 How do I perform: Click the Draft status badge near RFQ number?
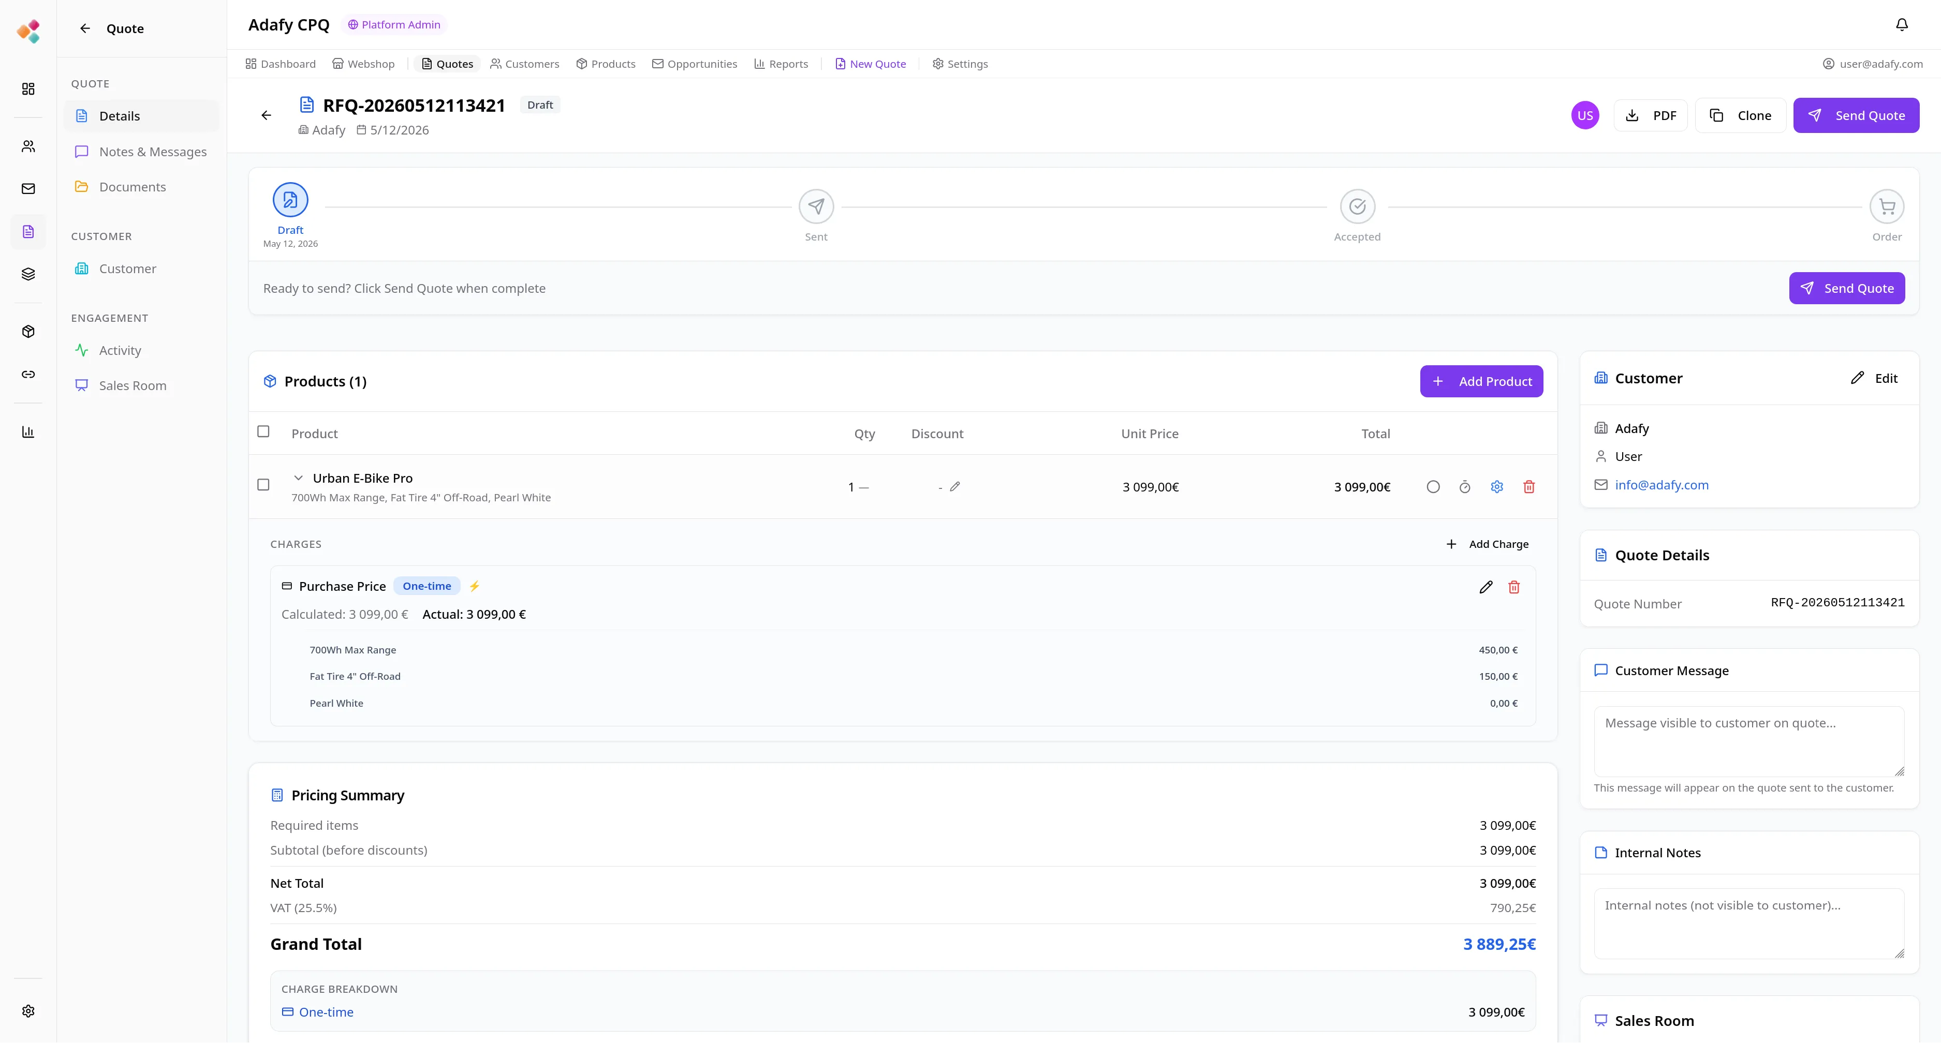[539, 105]
